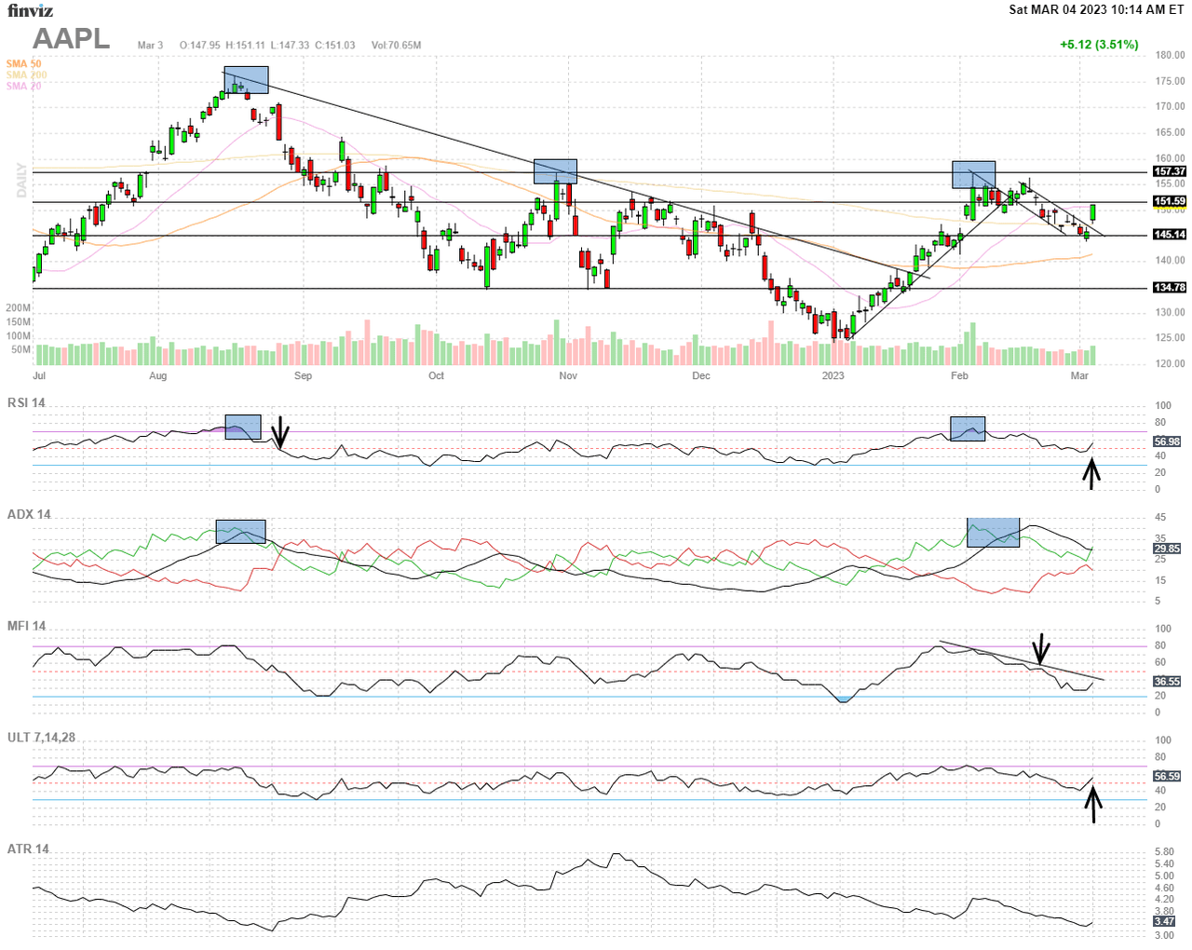
Task: Click the 157.37 price level tag
Action: (x=1170, y=171)
